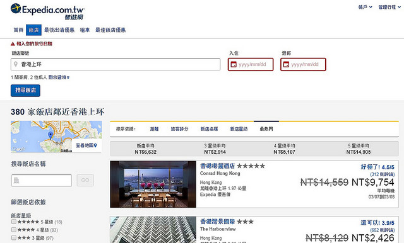Click the hotel name search input box
The width and height of the screenshot is (404, 243).
(x=42, y=180)
